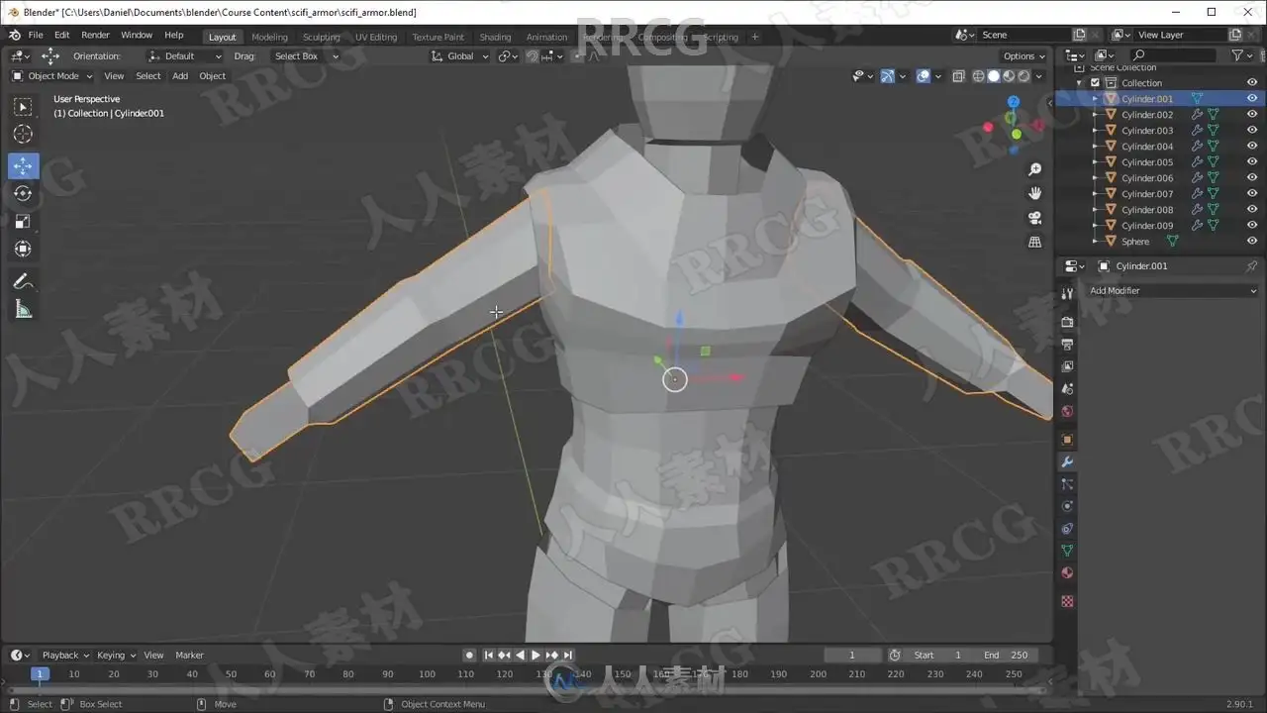Open the Texture properties checker tab
1267x713 pixels.
click(1067, 601)
